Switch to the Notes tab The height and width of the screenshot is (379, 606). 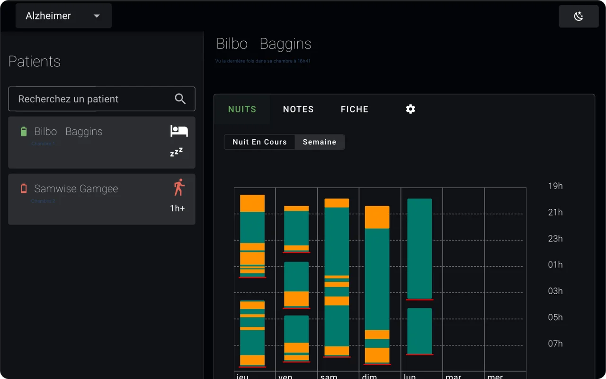point(298,109)
